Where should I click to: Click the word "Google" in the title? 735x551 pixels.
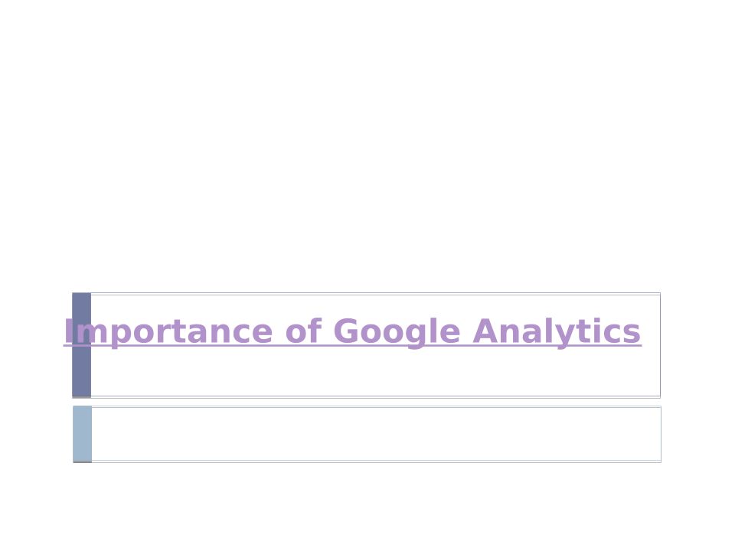[x=397, y=332]
